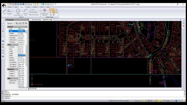Viewport: 187px width, 105px height.
Task: Collapse the General property section
Action: (26, 27)
